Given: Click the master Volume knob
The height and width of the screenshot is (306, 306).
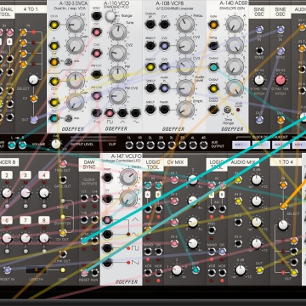Looking at the screenshot, I should point(56,144).
